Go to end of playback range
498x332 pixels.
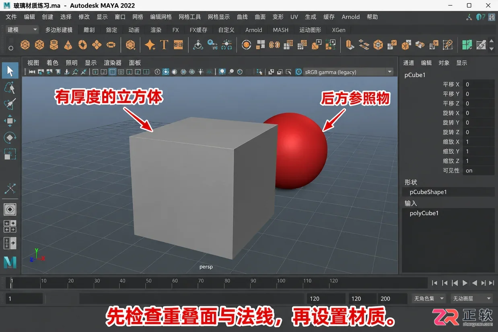pos(492,283)
